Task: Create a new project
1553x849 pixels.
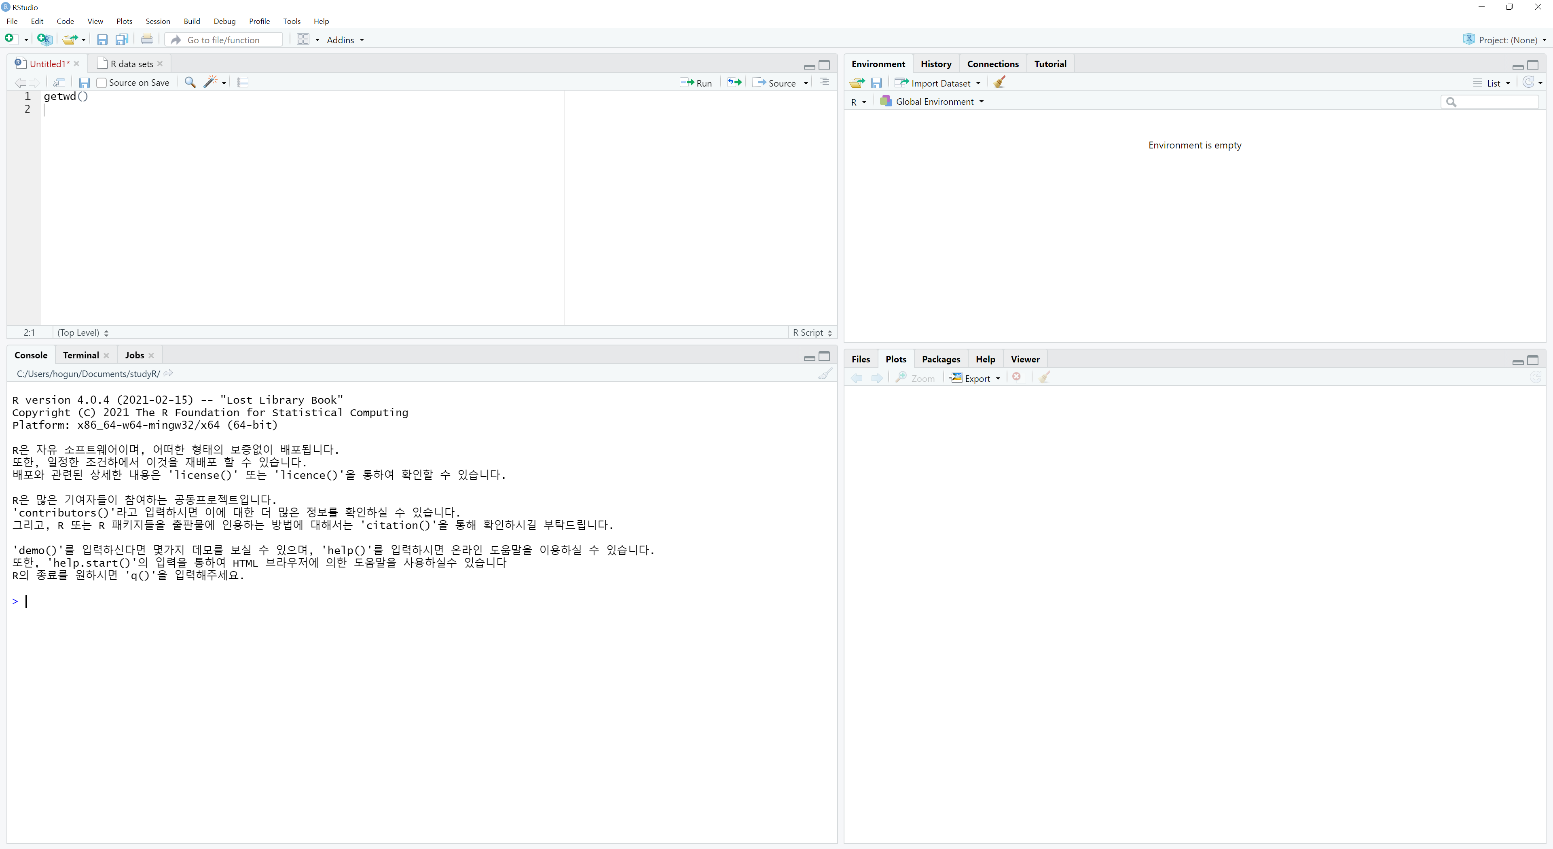Action: 44,39
